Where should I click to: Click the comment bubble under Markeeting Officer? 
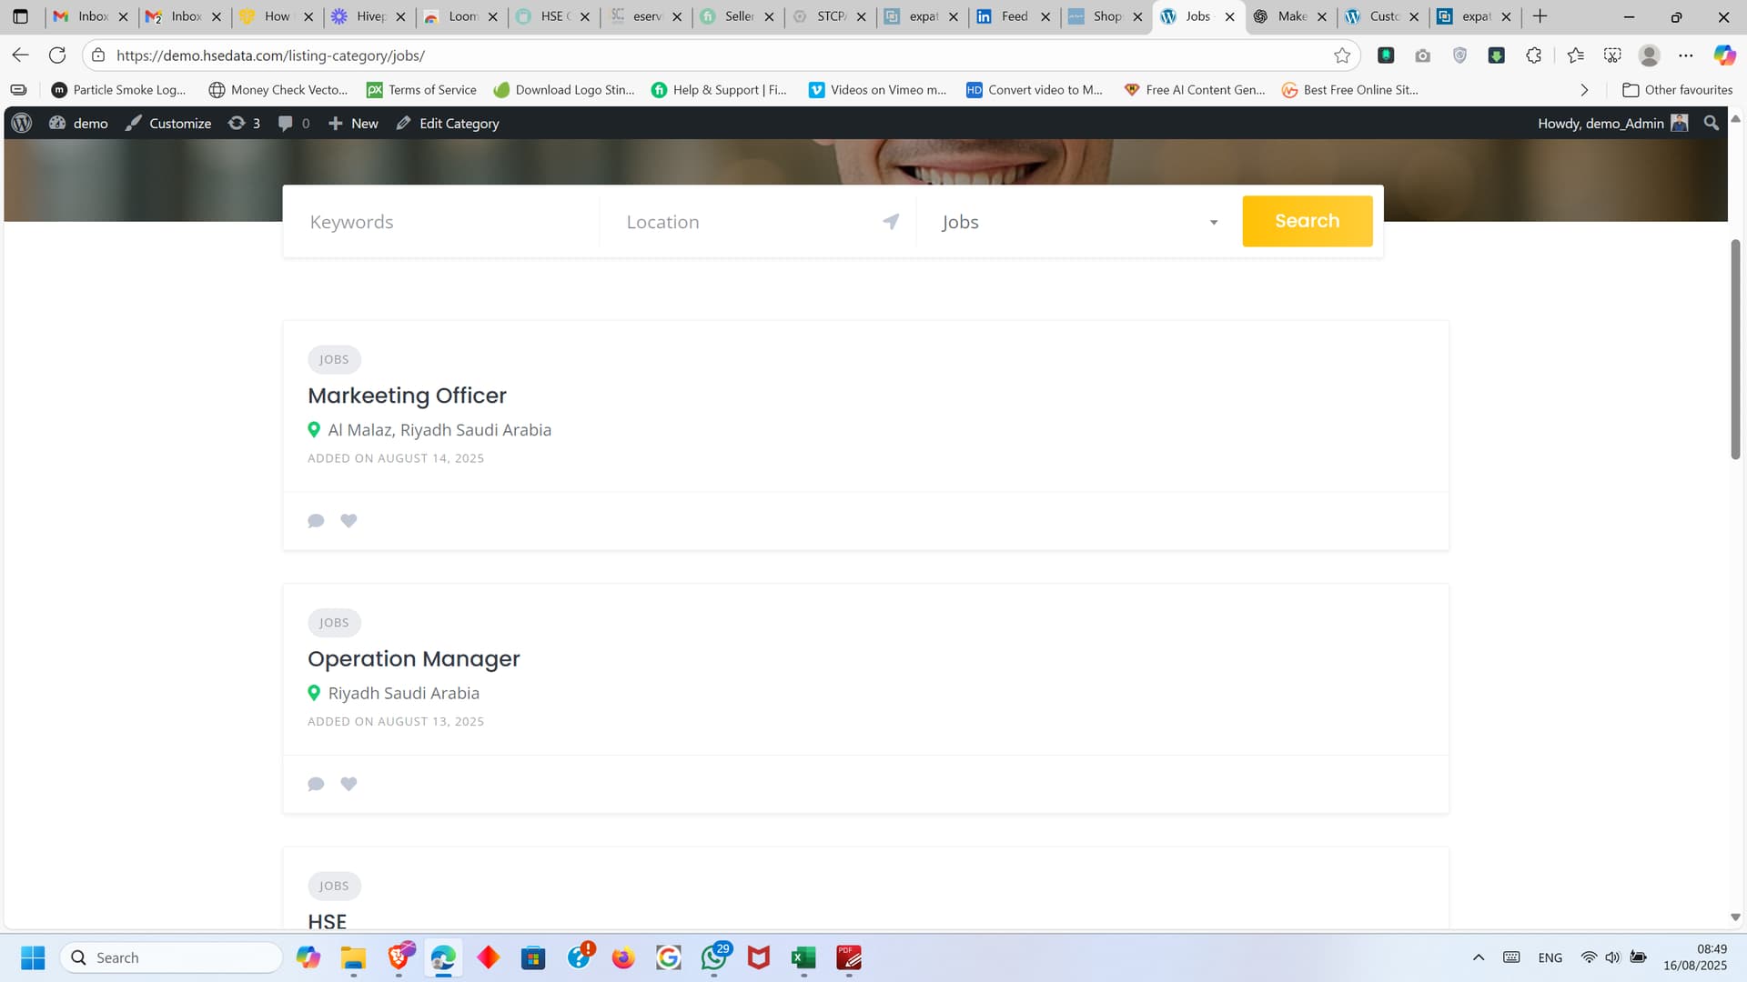(316, 521)
